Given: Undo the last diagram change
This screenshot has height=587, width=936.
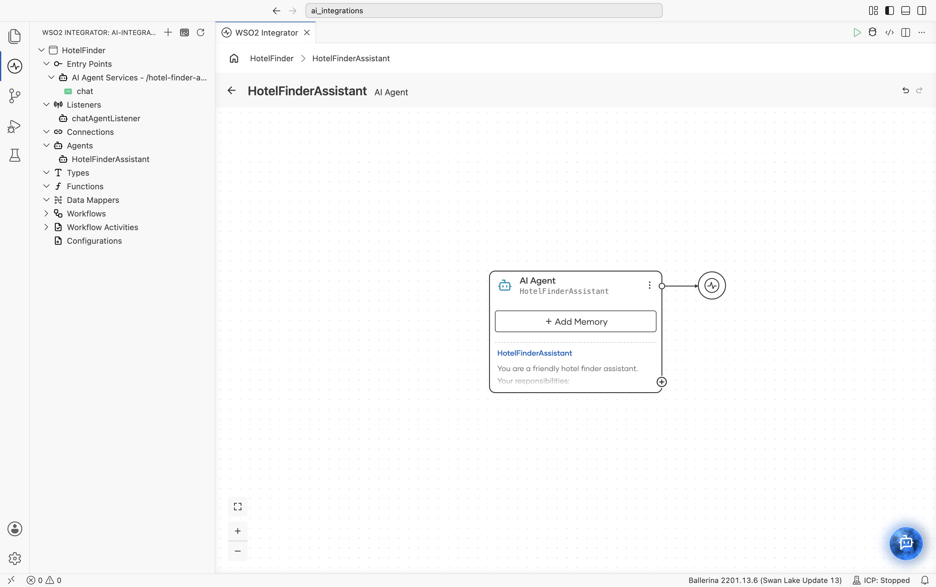Looking at the screenshot, I should [x=905, y=90].
